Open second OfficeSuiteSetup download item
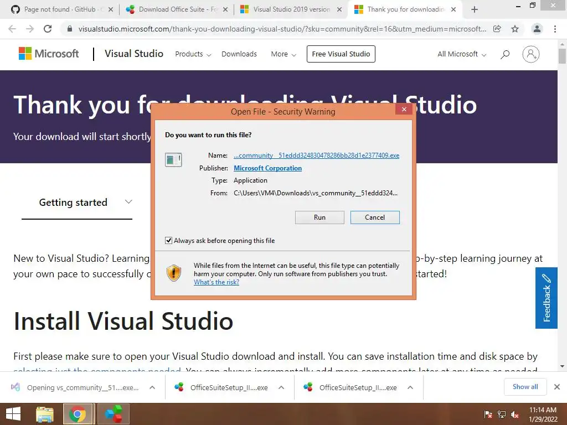 pyautogui.click(x=352, y=387)
